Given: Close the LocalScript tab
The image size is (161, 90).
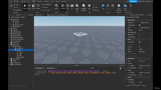Looking at the screenshot, I should (x=67, y=15).
